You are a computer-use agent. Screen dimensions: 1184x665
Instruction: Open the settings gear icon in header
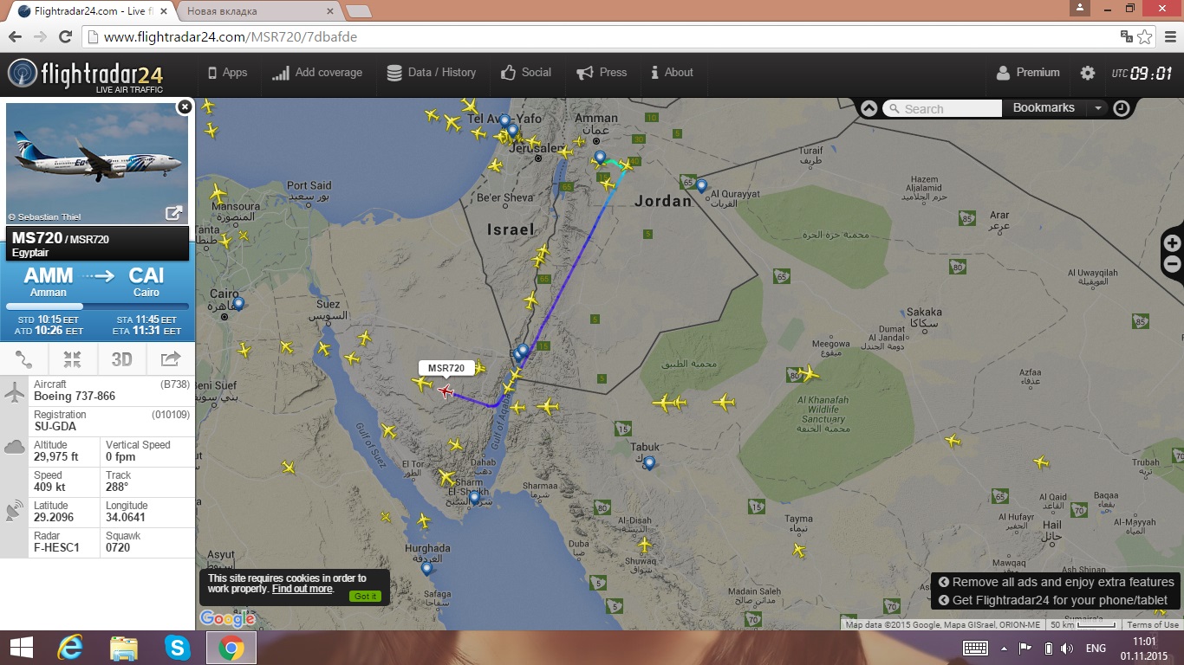tap(1088, 73)
